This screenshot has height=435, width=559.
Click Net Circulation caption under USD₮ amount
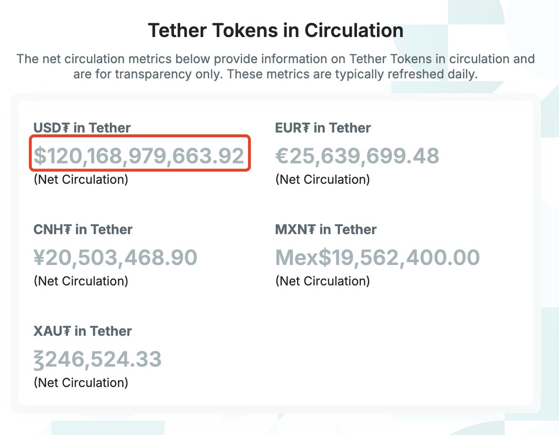[81, 180]
